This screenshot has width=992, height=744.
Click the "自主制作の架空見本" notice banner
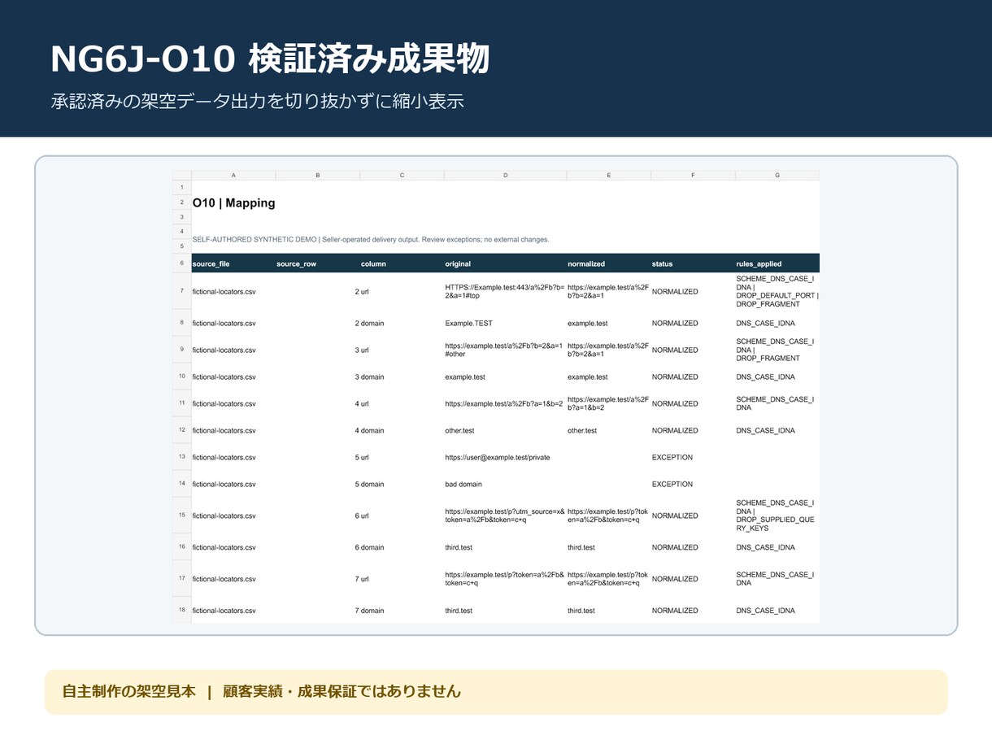pyautogui.click(x=496, y=692)
